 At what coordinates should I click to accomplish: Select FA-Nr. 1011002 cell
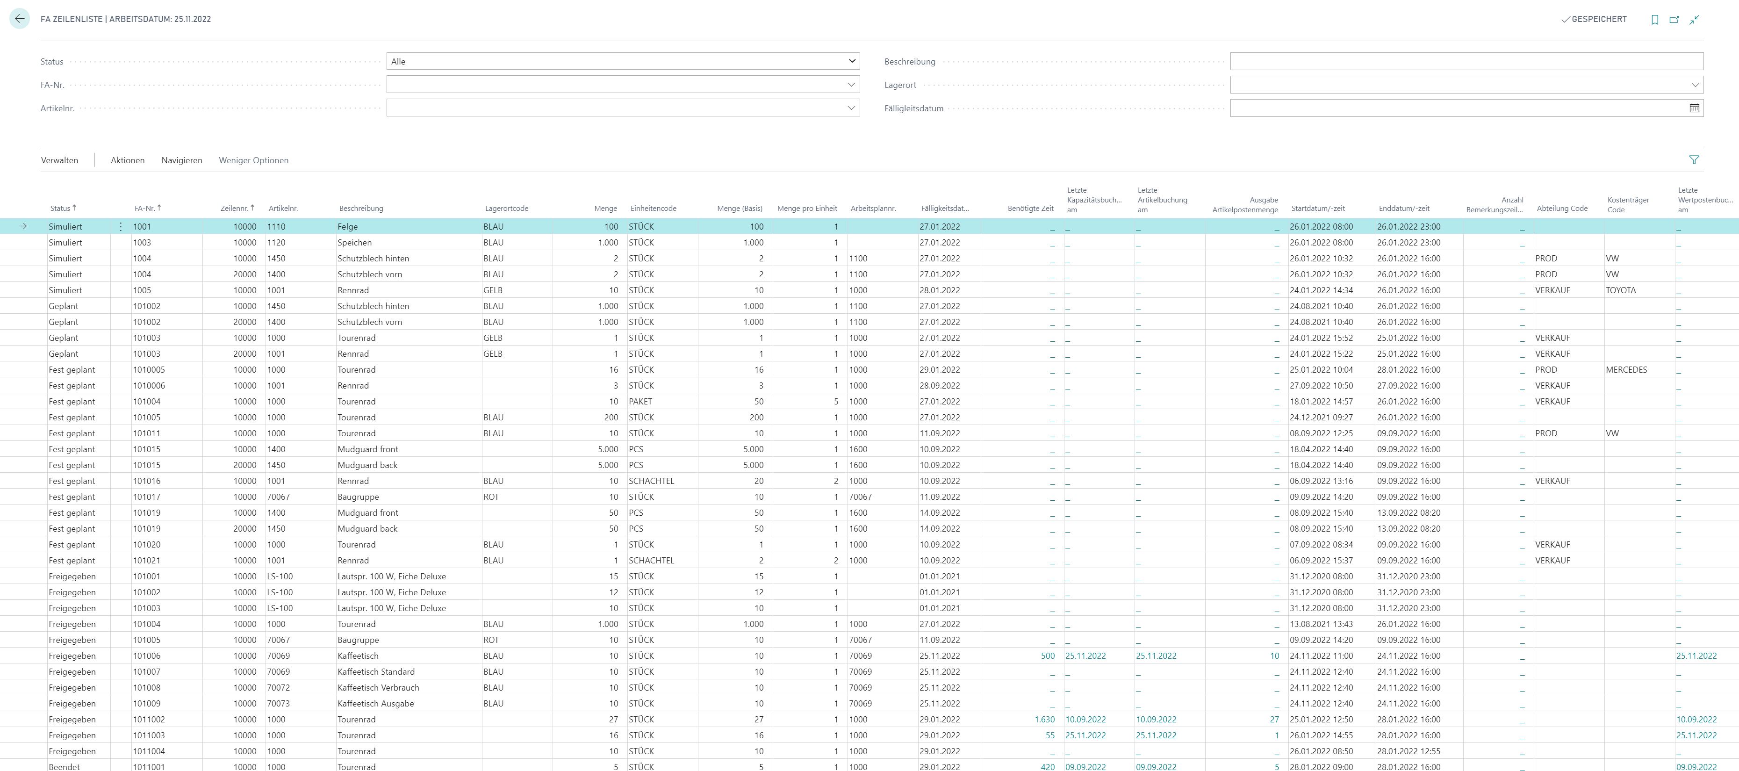pyautogui.click(x=166, y=720)
